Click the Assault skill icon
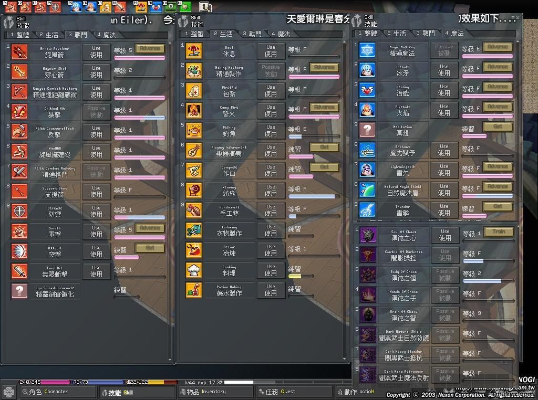 19,251
